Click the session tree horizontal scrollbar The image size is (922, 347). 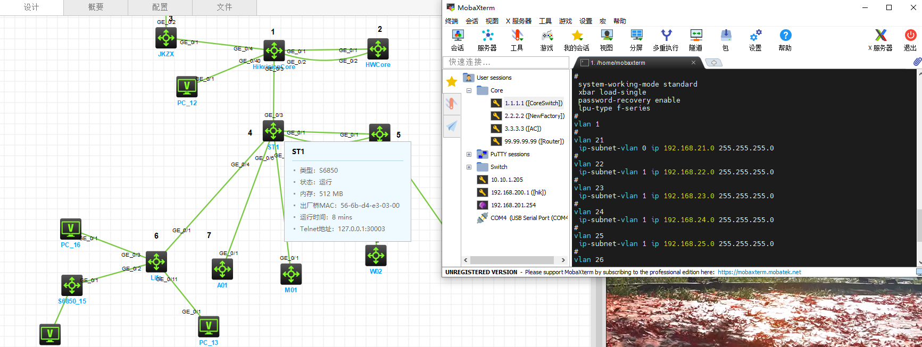click(513, 260)
